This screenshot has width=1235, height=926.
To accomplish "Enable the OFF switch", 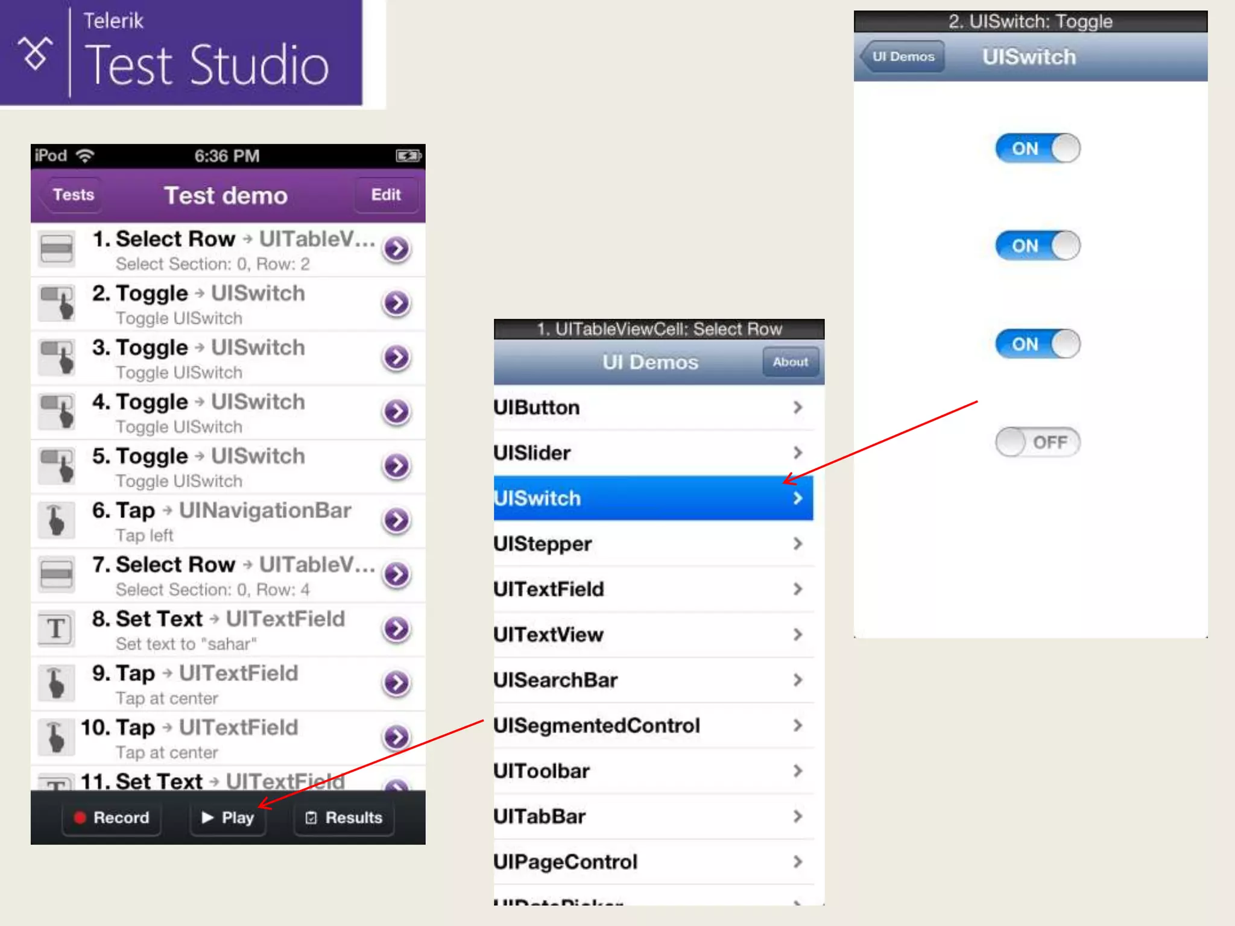I will 1037,442.
